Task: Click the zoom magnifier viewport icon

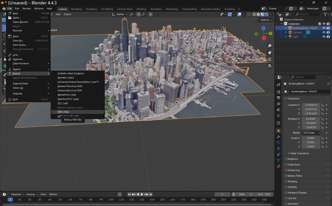Action: pyautogui.click(x=269, y=46)
